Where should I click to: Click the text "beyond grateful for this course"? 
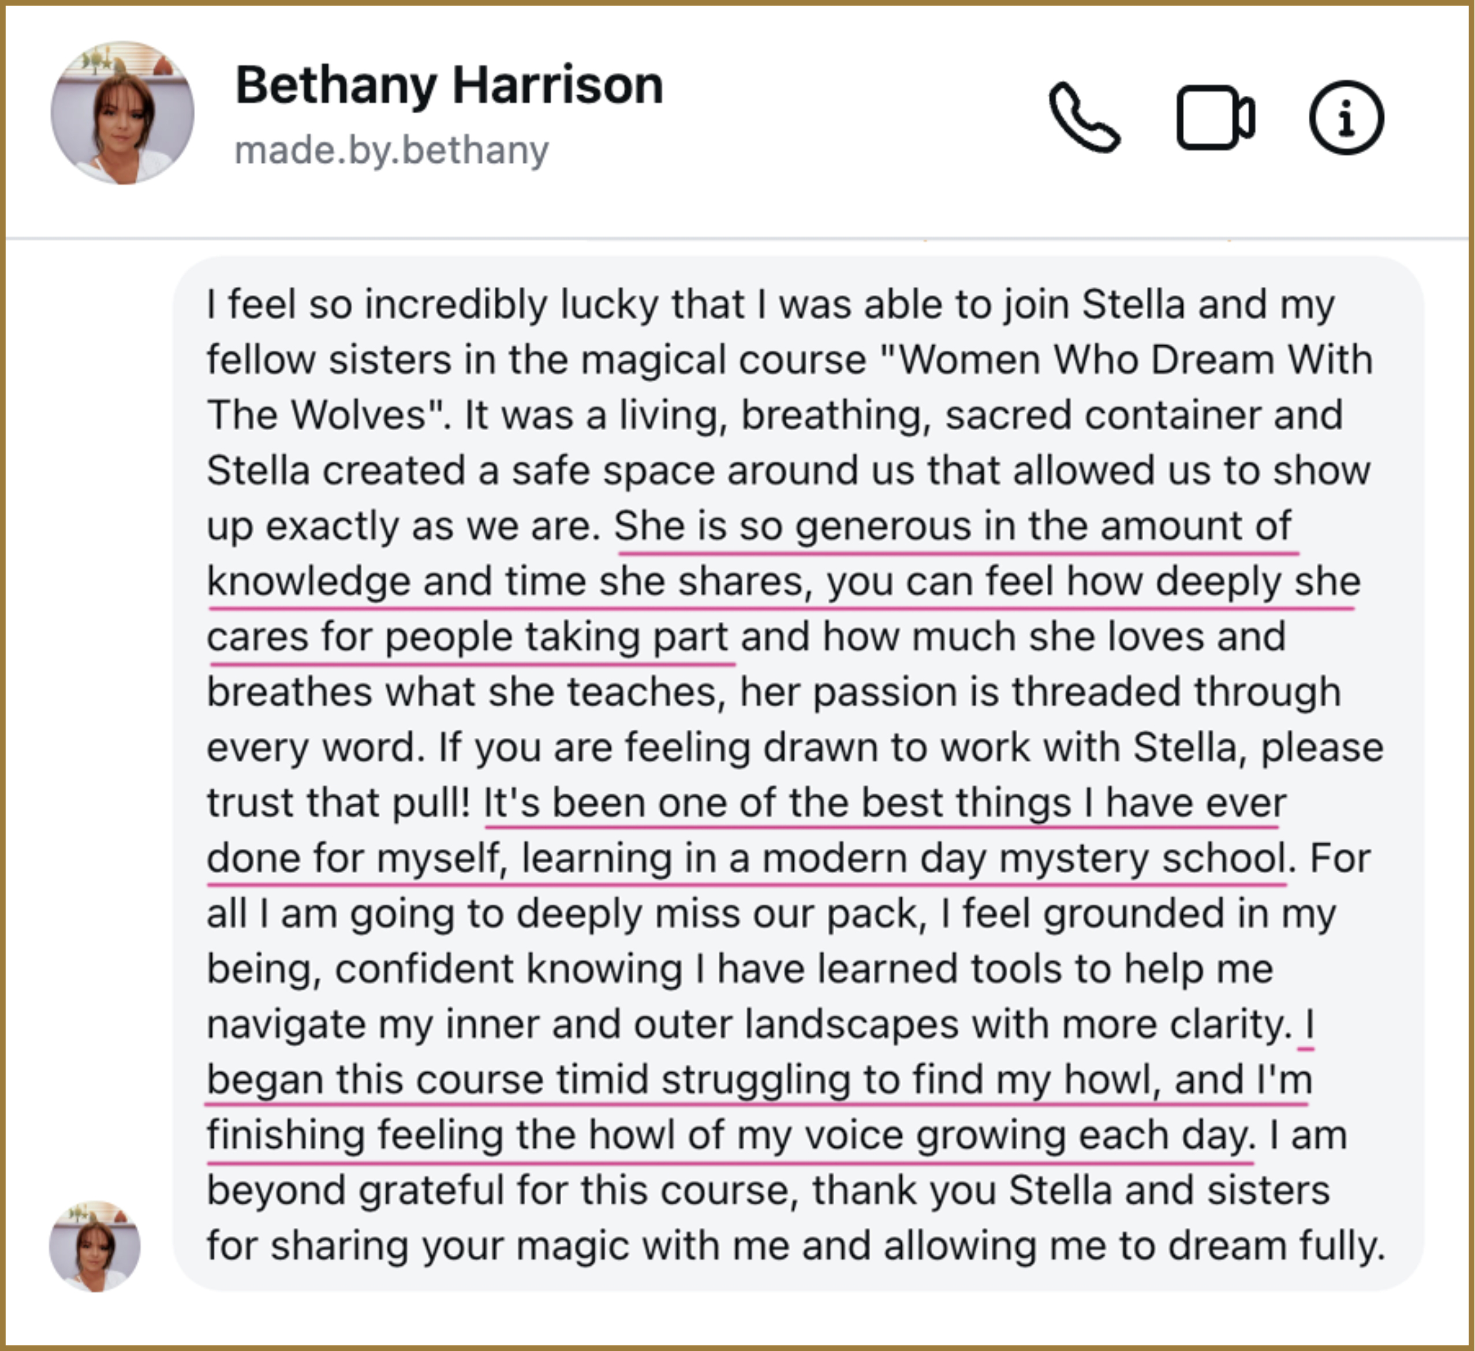498,1190
